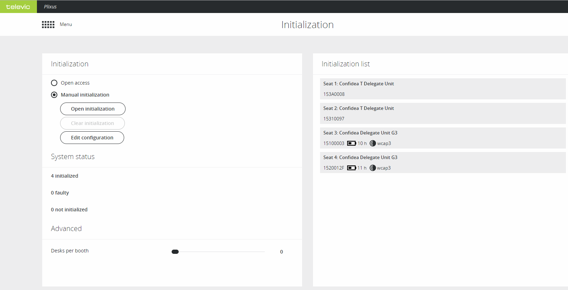The width and height of the screenshot is (568, 290).
Task: Click the Desks per booth slider track
Action: (x=222, y=252)
